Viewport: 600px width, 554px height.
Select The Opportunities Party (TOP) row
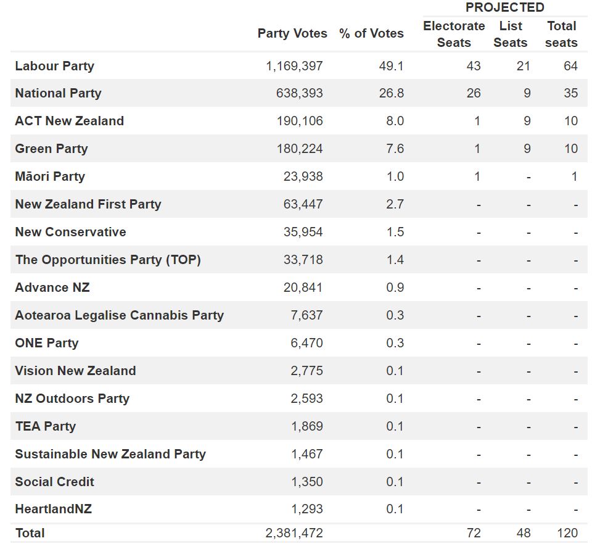108,260
